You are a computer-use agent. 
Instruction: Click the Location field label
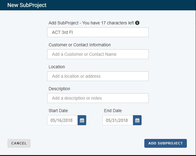[x=57, y=67]
